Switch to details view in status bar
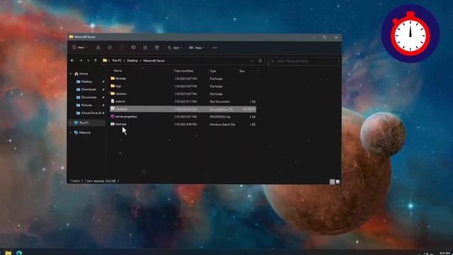This screenshot has width=453, height=255. click(x=332, y=181)
